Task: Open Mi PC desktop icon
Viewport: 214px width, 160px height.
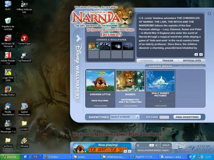Action: tap(8, 5)
